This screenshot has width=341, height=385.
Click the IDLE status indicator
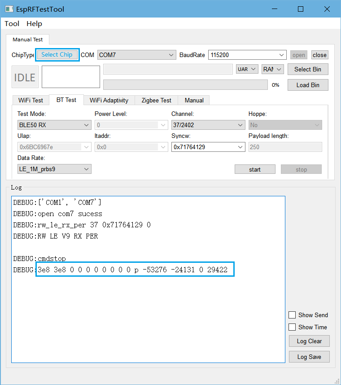click(x=25, y=77)
